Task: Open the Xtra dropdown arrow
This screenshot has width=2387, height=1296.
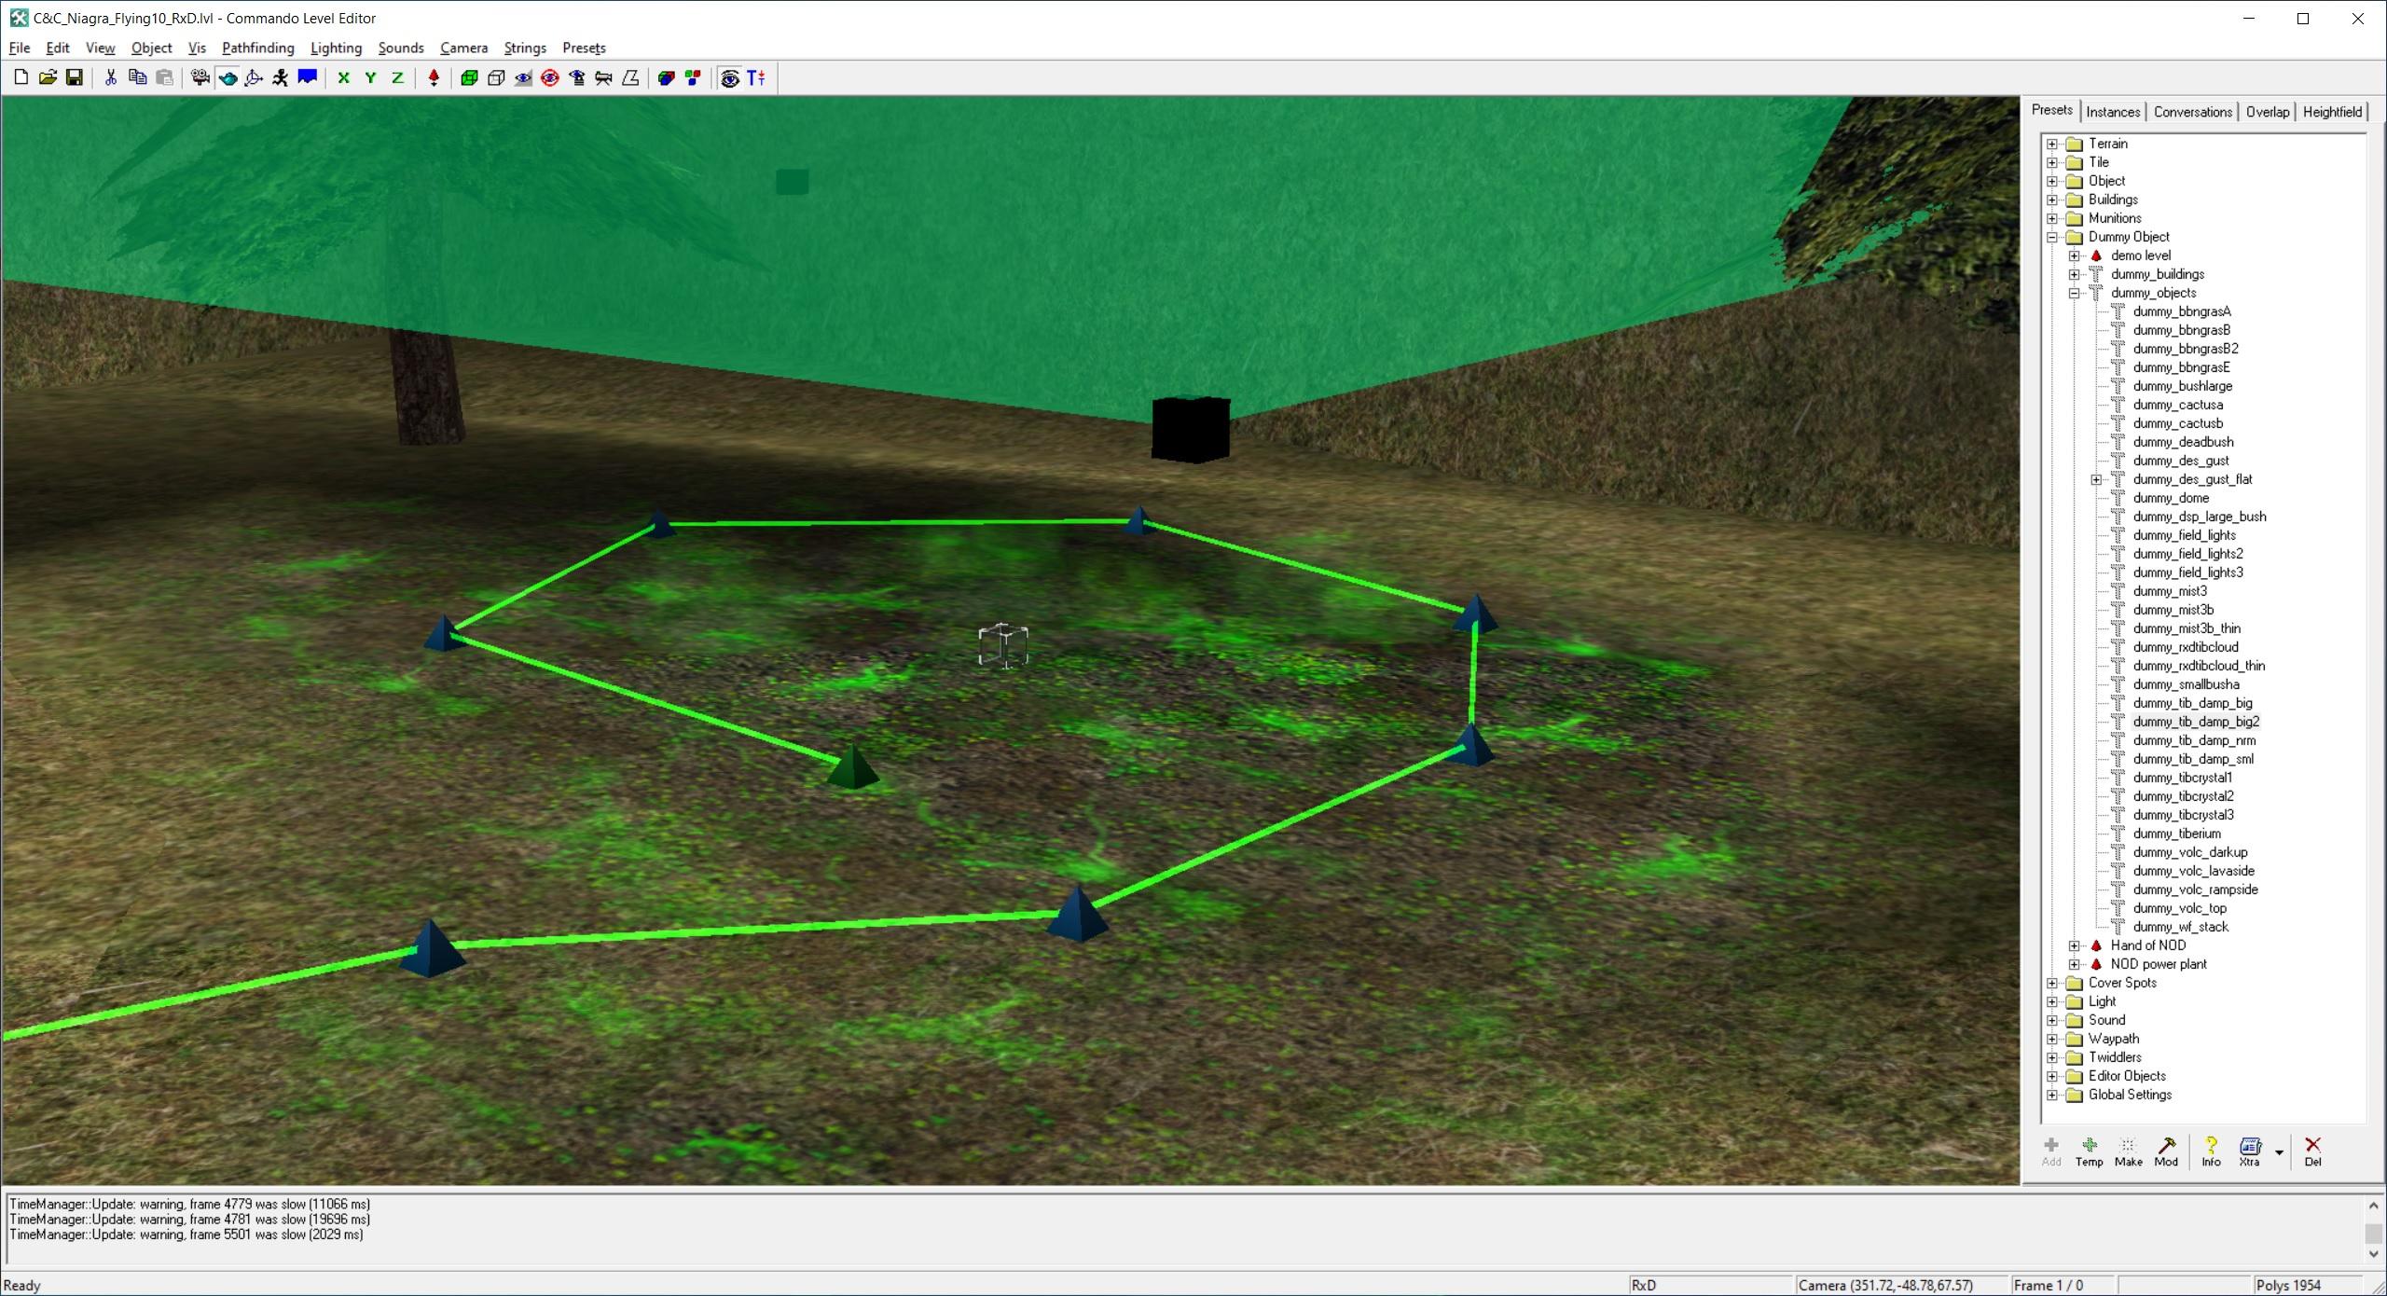Action: (x=2279, y=1152)
